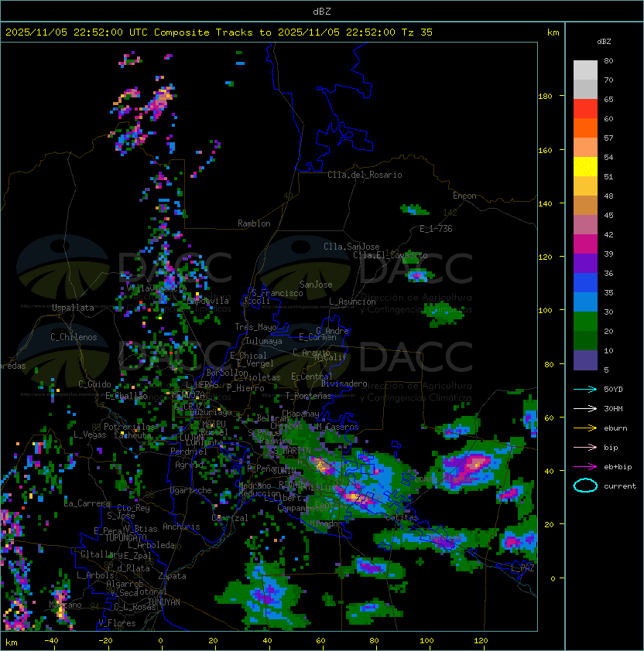Click the 'M_Caseros' map label
The image size is (644, 651).
(337, 427)
